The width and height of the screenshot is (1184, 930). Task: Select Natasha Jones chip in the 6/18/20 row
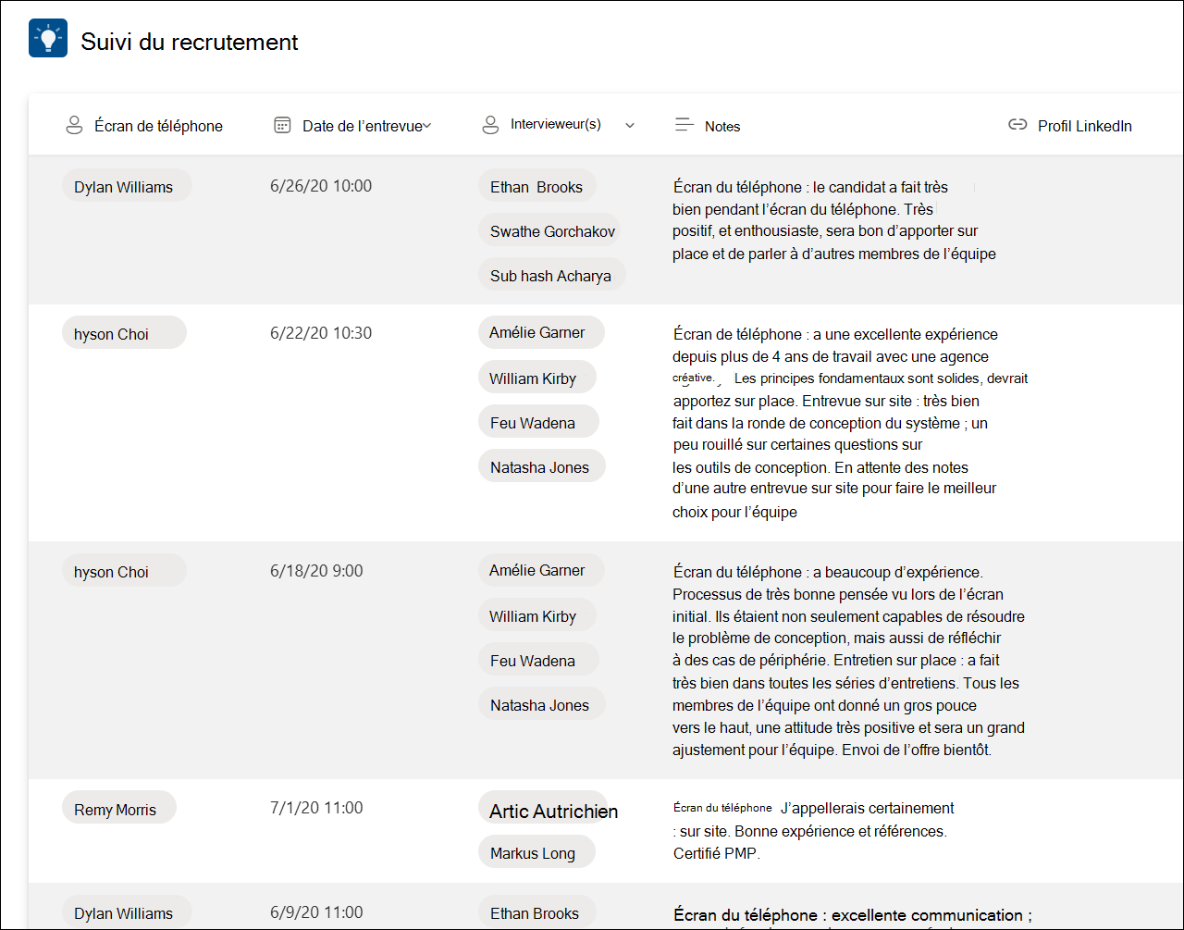542,704
